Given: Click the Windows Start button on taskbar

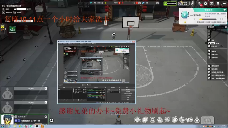Looking at the screenshot, I should pyautogui.click(x=2, y=126).
